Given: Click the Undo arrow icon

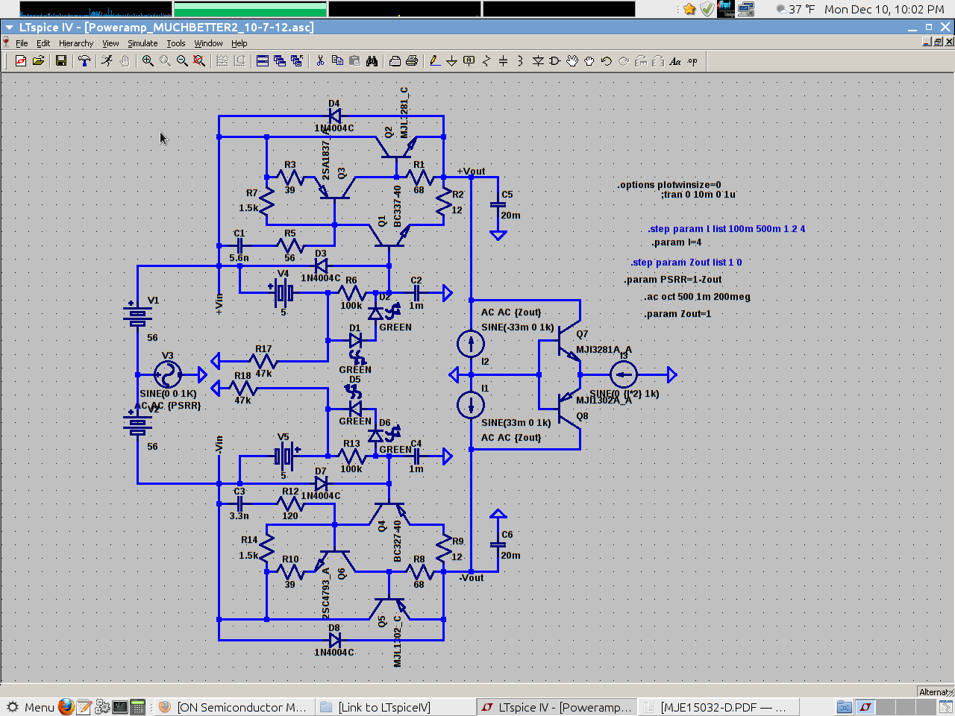Looking at the screenshot, I should click(606, 61).
